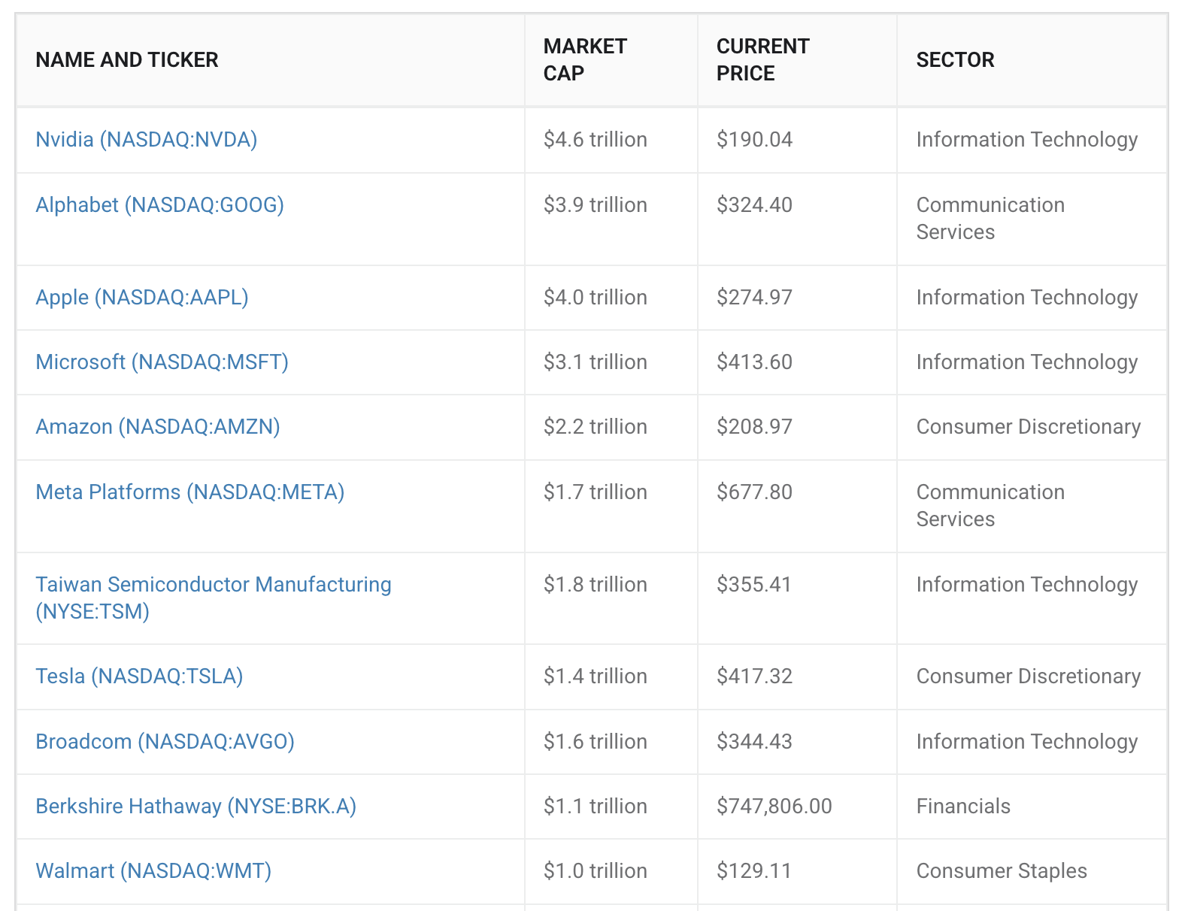The image size is (1182, 911).
Task: Follow the Apple (NASDAQ:AAPL) link
Action: (x=142, y=298)
